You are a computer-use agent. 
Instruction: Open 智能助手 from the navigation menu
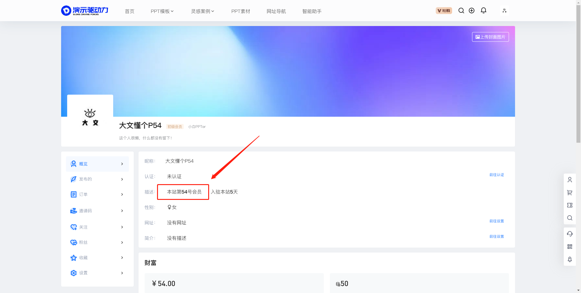(312, 11)
